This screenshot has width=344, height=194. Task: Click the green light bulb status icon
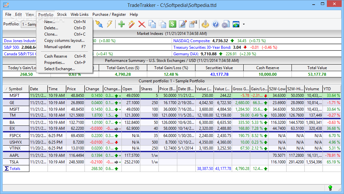[330, 188]
